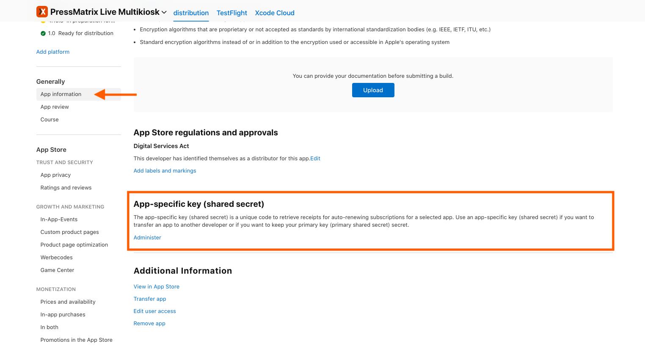Viewport: 645px width, 357px height.
Task: Click the blue Upload button
Action: 373,90
